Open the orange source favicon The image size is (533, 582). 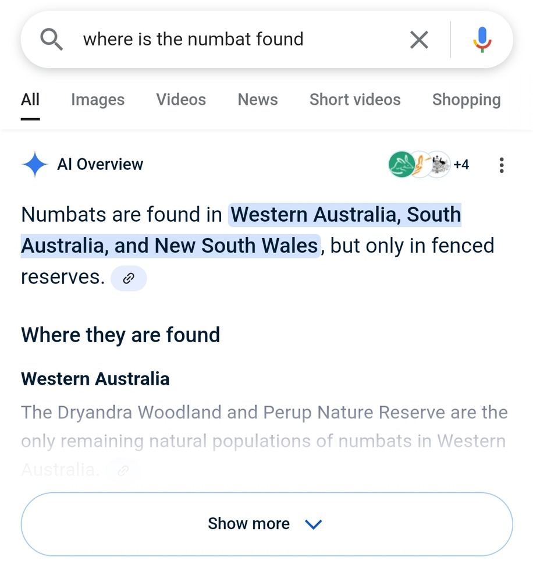pos(420,165)
